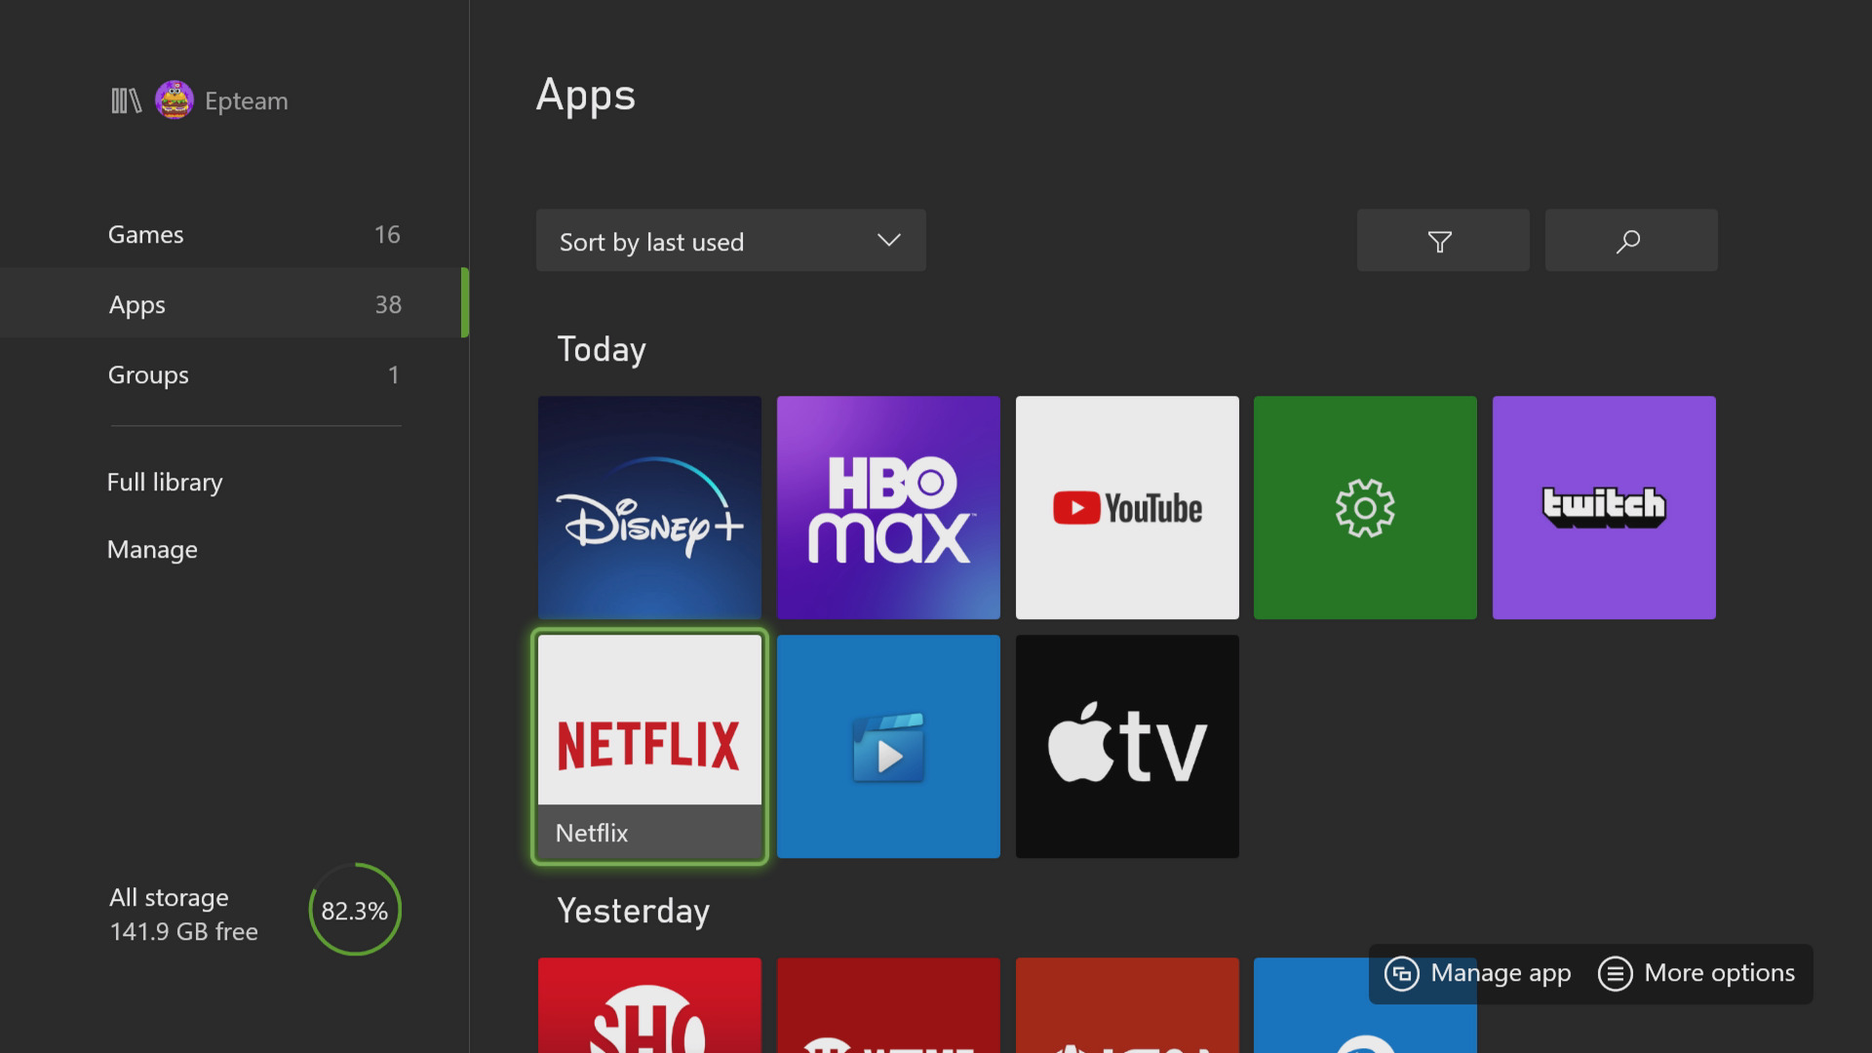Launch the Apple TV app

1127,747
